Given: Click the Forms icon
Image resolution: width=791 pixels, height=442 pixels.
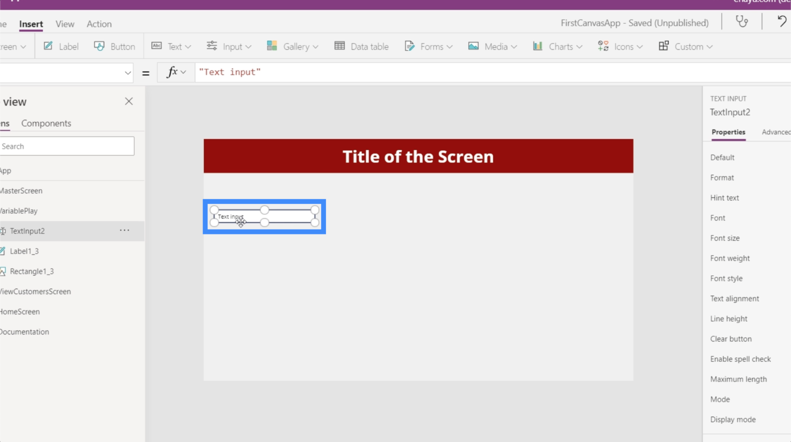Looking at the screenshot, I should (x=409, y=46).
